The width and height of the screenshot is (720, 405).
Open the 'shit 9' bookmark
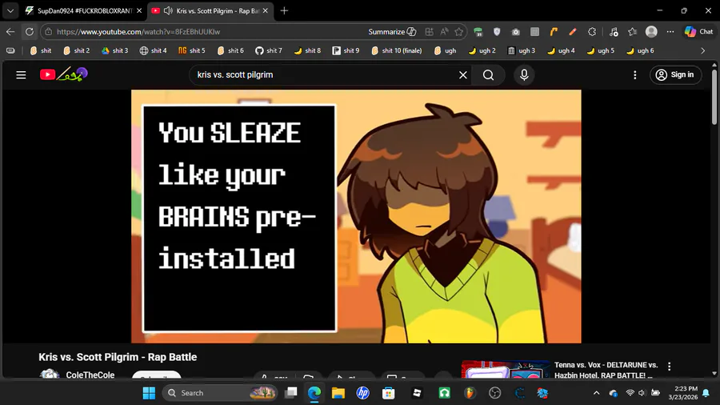346,50
